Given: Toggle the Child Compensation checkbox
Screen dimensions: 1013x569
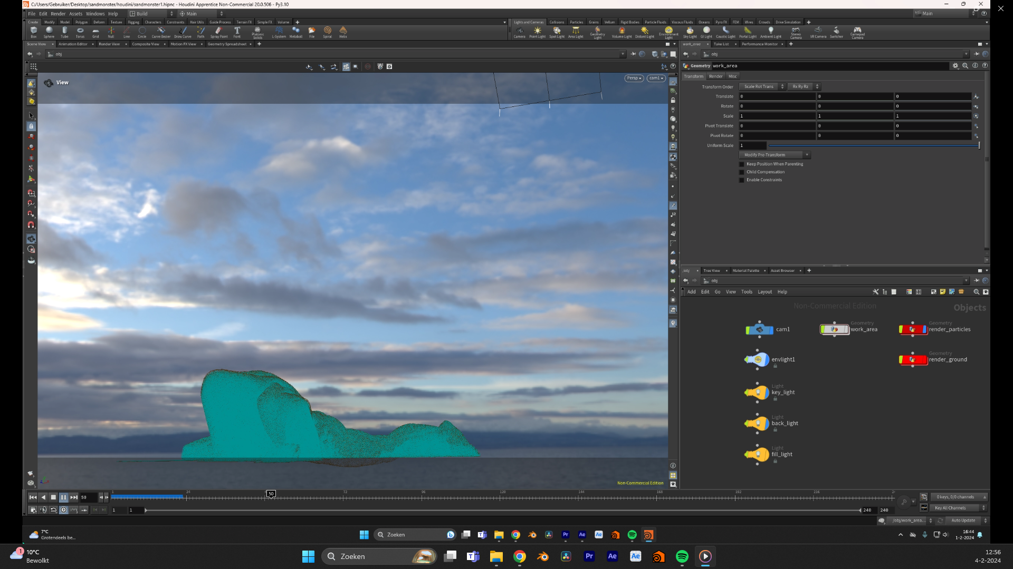Looking at the screenshot, I should pos(742,172).
